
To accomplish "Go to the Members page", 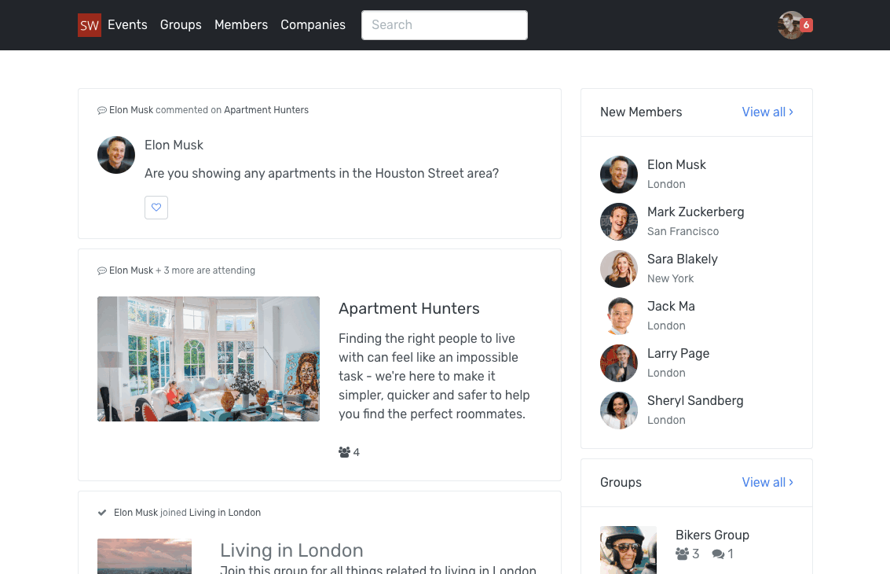I will 241,25.
